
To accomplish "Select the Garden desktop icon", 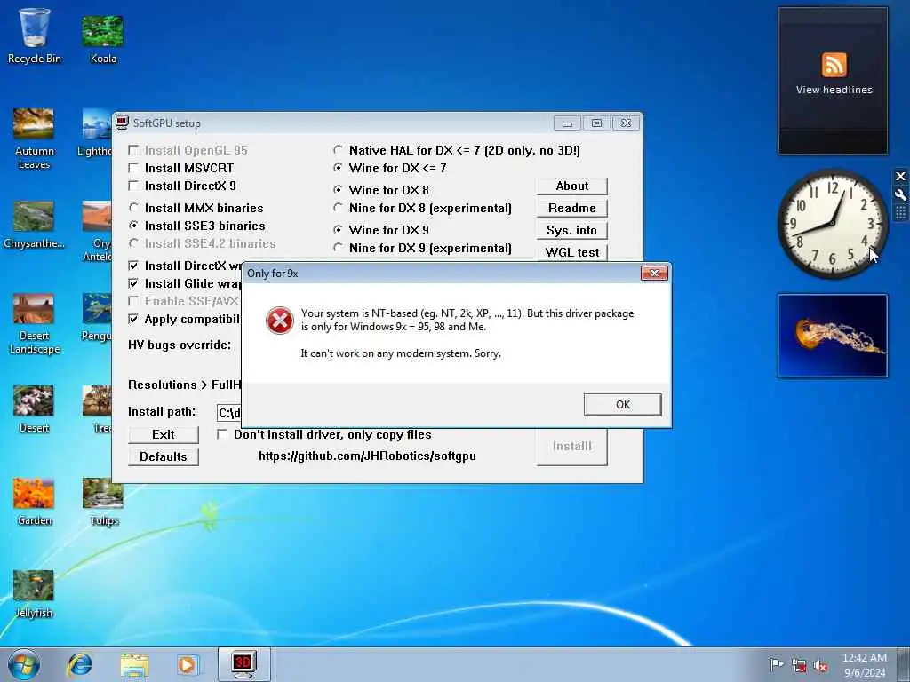I will 34,502.
